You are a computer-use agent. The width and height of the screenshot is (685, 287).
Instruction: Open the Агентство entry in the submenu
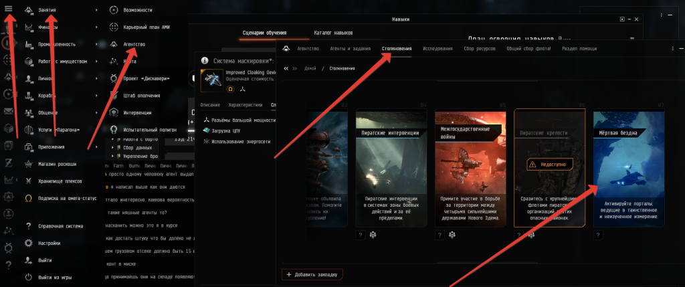[x=134, y=44]
